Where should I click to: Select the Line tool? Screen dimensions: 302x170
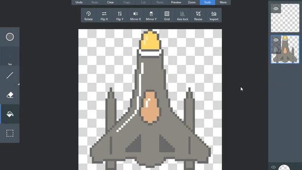[10, 76]
